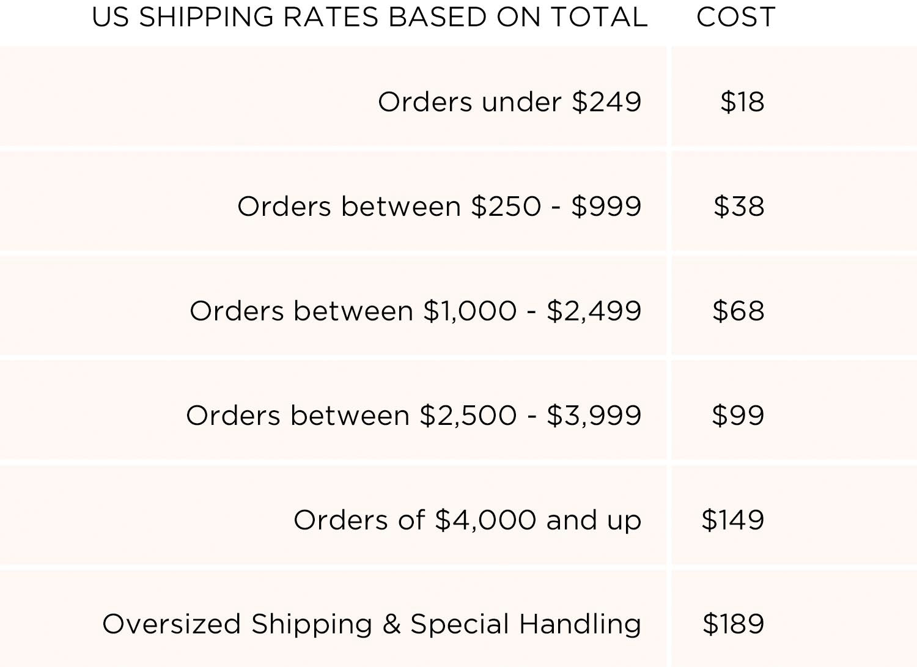Select the 'Orders between $250 - $999' label

pyautogui.click(x=439, y=206)
